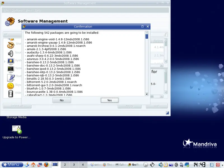
Task: Click the taskbar clock showing 14:43
Action: (x=199, y=165)
